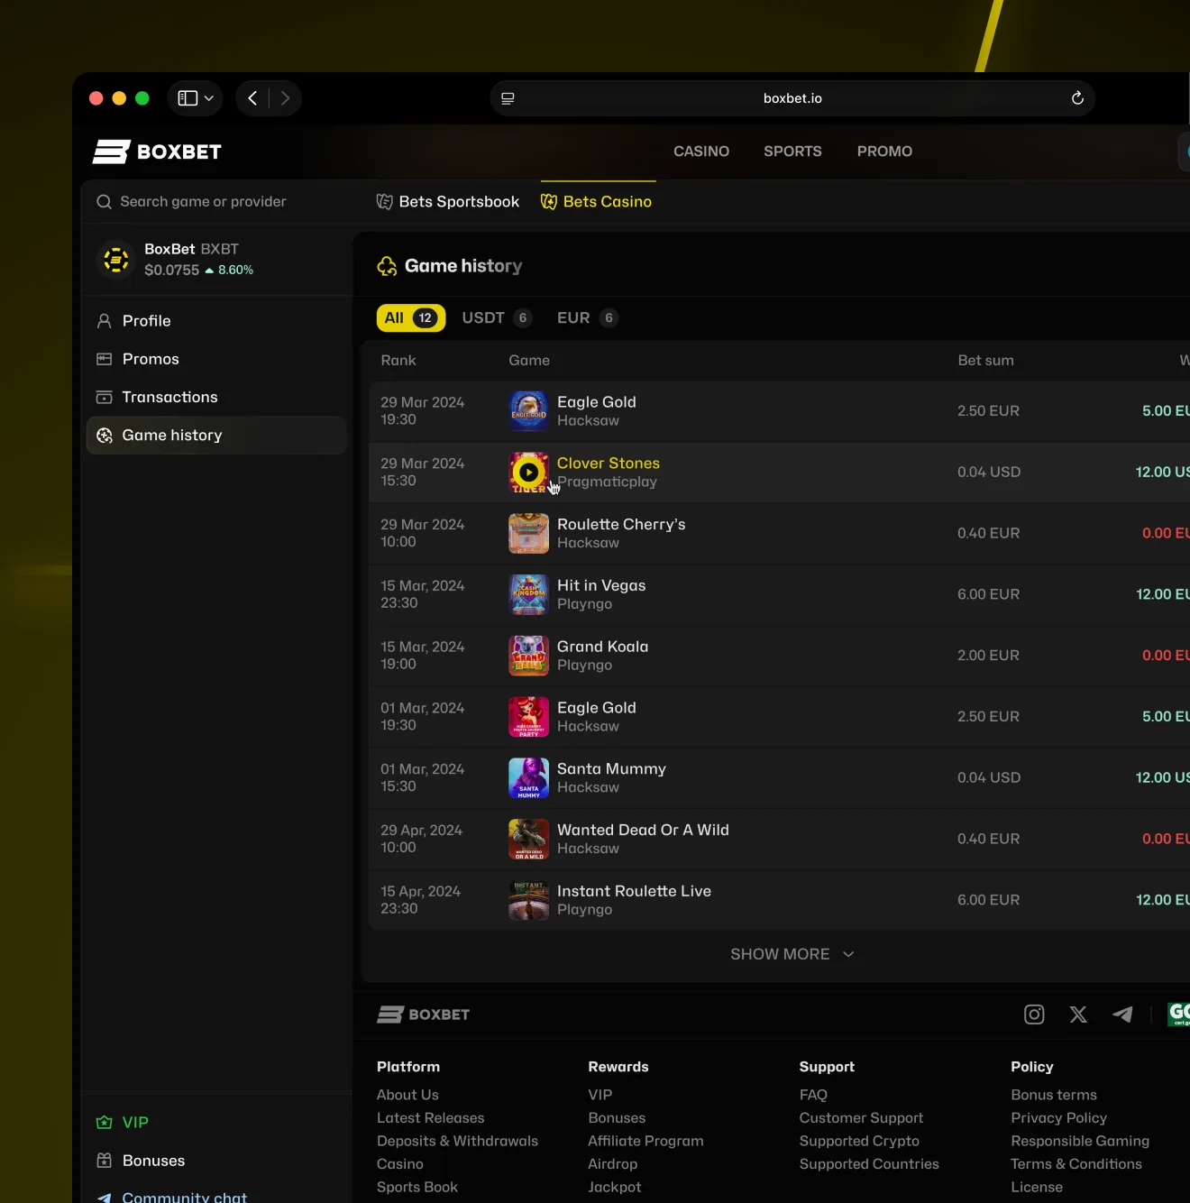
Task: Open the Responsible Gaming footer link
Action: coord(1080,1142)
